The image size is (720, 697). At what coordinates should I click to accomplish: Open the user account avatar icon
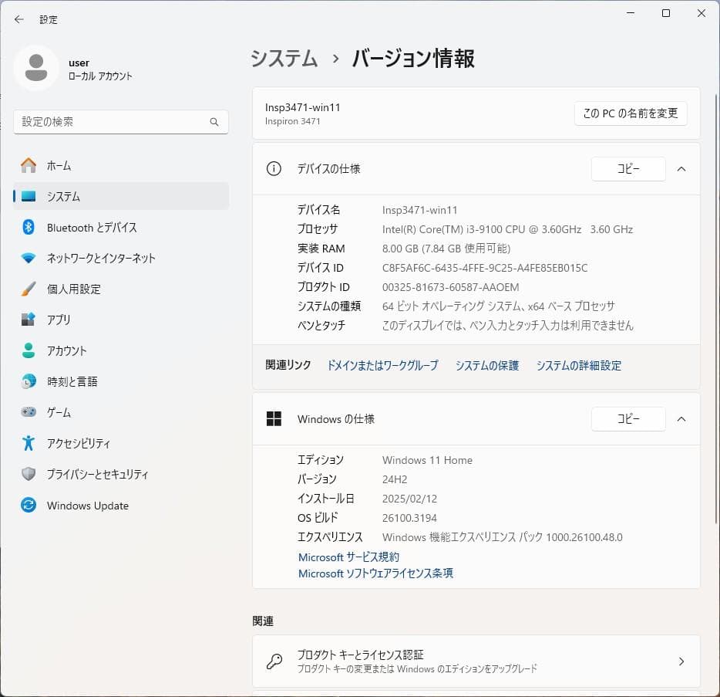pyautogui.click(x=36, y=68)
